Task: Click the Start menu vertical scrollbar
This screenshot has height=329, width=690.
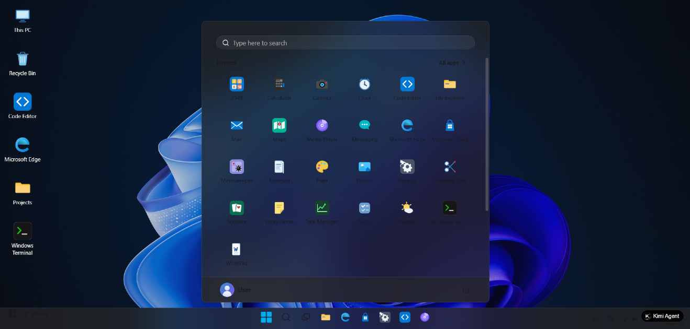Action: point(487,135)
